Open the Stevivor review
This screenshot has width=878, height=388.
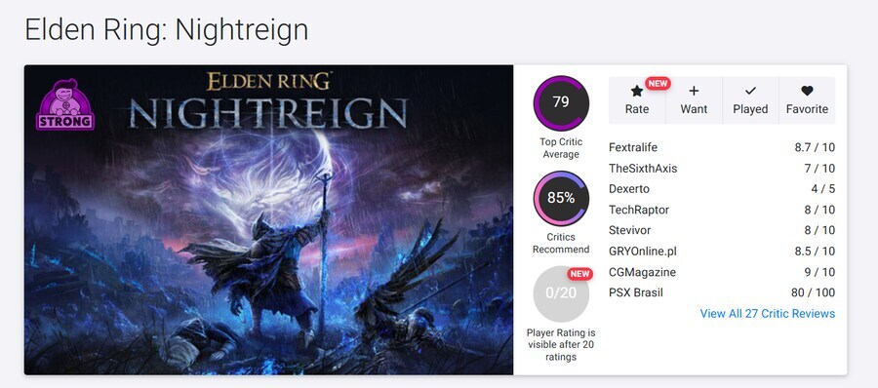(722, 230)
